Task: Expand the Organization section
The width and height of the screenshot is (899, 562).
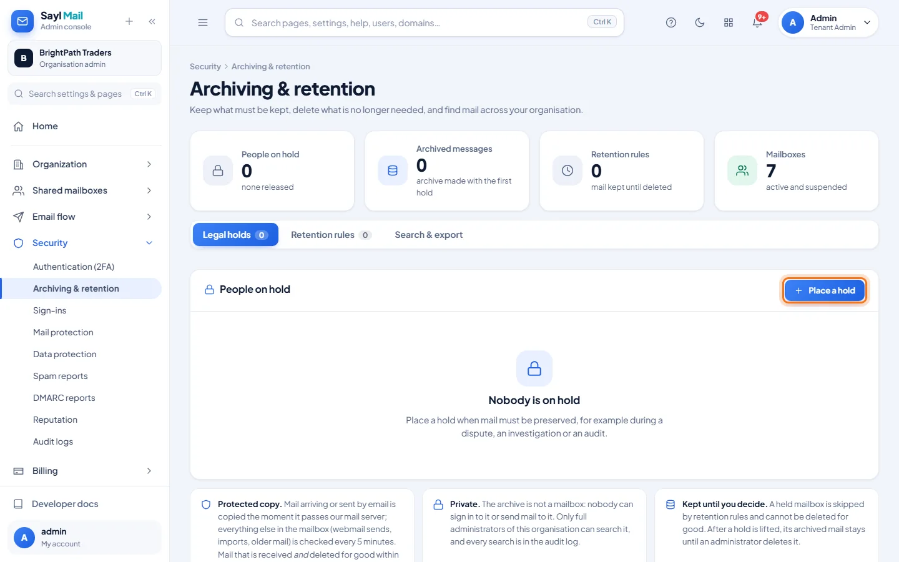Action: [84, 164]
